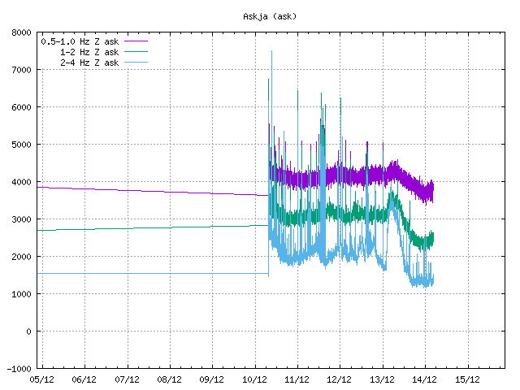The height and width of the screenshot is (390, 520).
Task: Select the 5000 y-axis tick label
Action: click(22, 145)
